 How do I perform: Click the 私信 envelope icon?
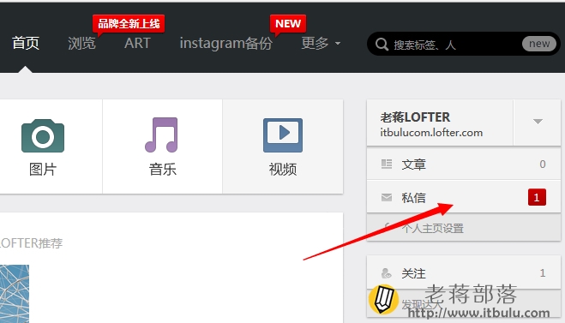coord(387,197)
